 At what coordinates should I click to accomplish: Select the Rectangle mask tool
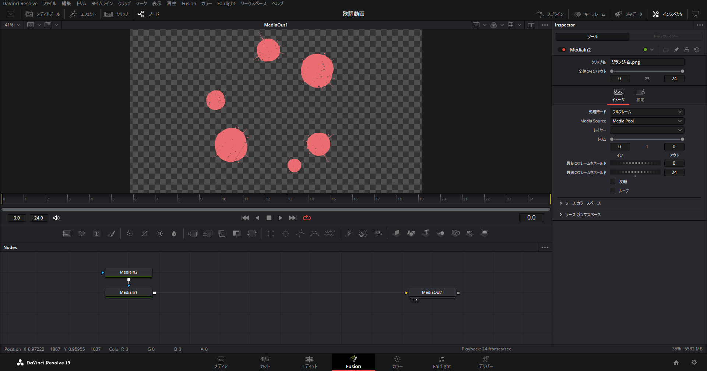pos(271,233)
